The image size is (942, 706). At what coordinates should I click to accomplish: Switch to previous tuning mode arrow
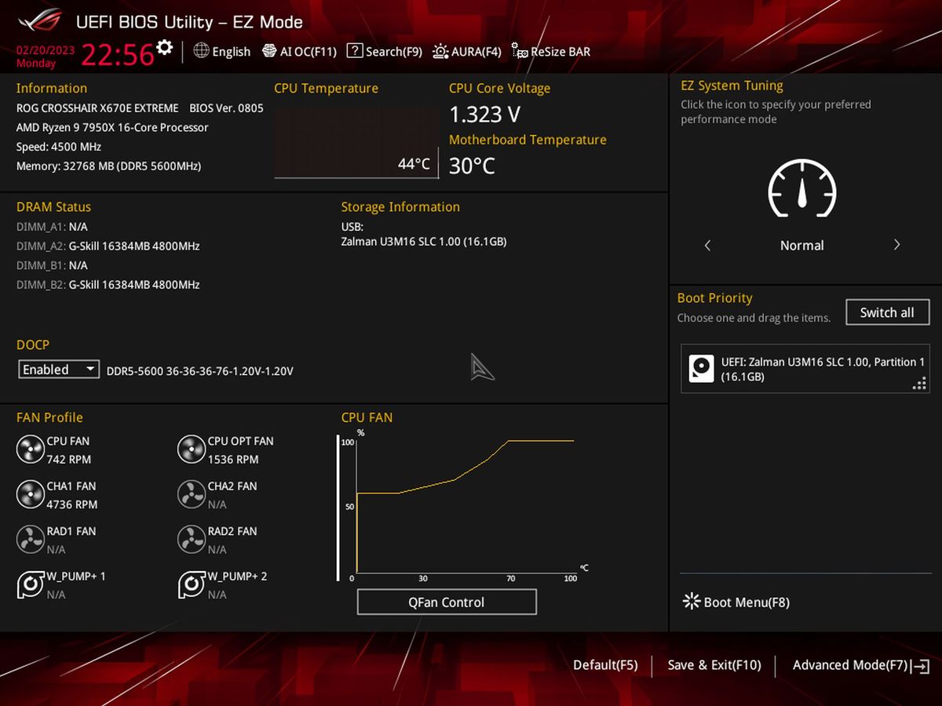point(707,246)
